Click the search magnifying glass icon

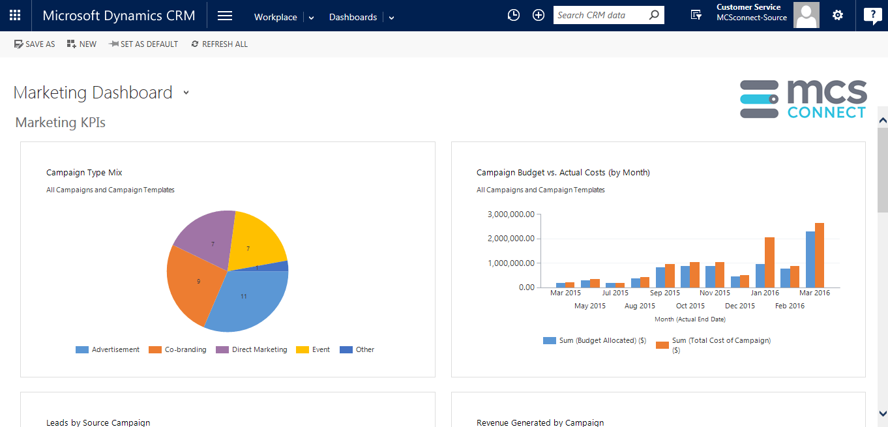[x=654, y=16]
